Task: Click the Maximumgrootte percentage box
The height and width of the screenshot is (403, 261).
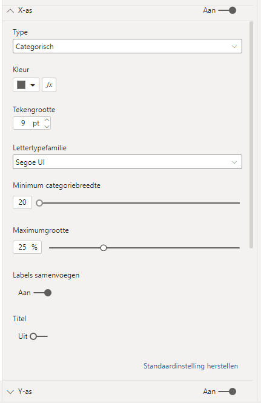Action: (27, 247)
